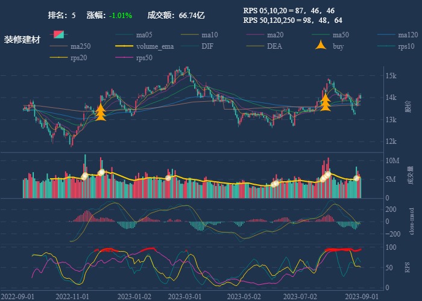Click the volume_ema legend line icon
422x301 pixels.
coord(125,46)
